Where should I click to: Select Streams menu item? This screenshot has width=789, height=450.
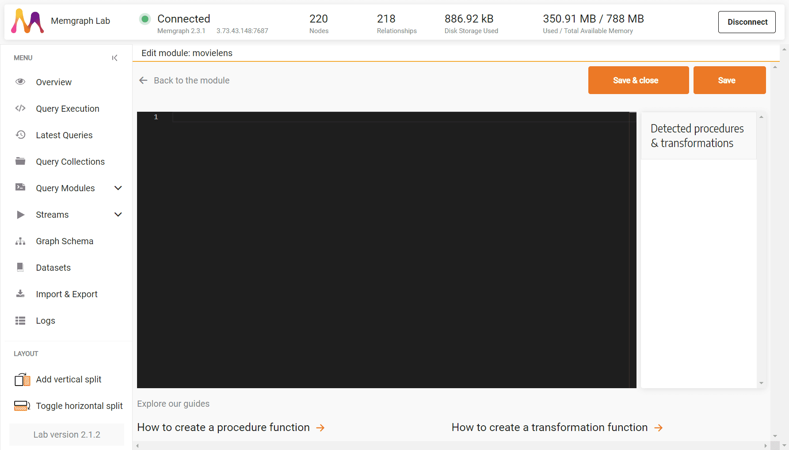pos(52,215)
